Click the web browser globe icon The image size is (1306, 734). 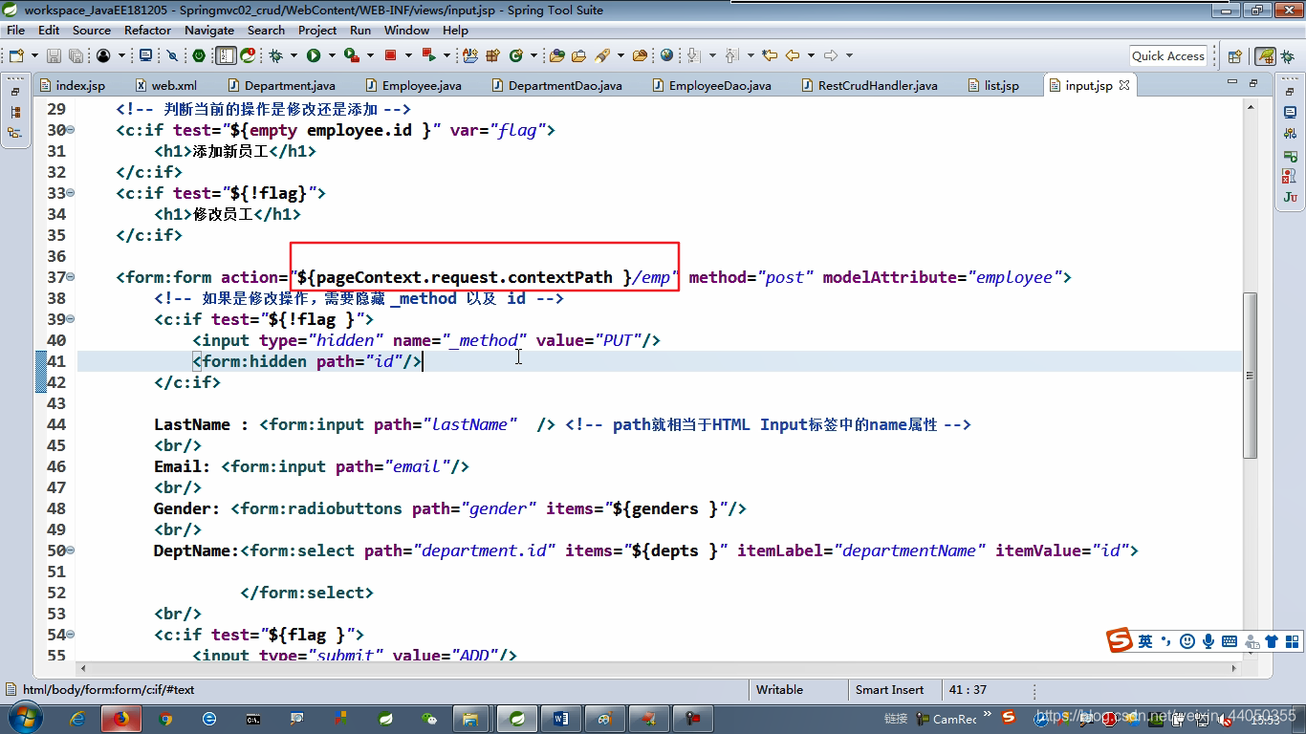(666, 55)
